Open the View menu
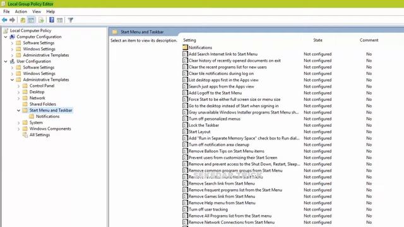This screenshot has height=227, width=404. (x=37, y=11)
